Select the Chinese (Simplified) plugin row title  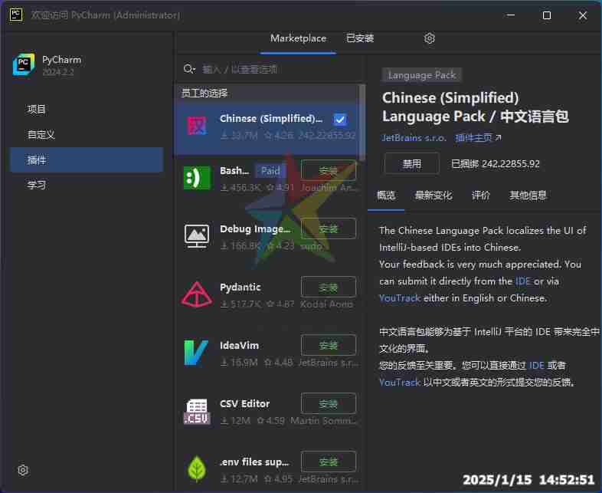[x=270, y=118]
